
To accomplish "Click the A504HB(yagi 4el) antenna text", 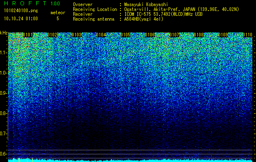I will (x=144, y=19).
